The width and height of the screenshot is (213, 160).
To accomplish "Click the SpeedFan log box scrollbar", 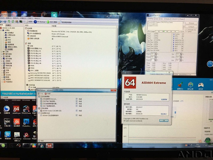I will click(183, 25).
